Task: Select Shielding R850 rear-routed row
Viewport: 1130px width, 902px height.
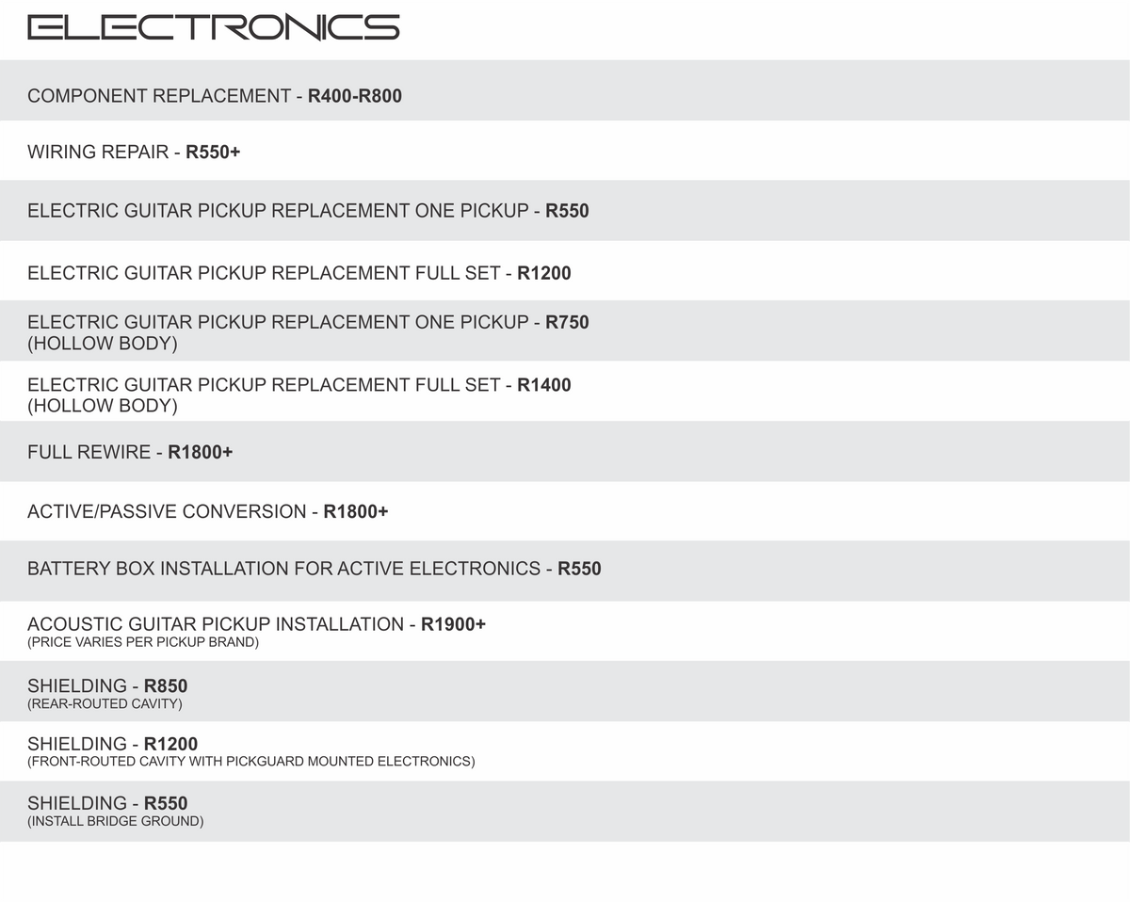Action: [x=565, y=691]
